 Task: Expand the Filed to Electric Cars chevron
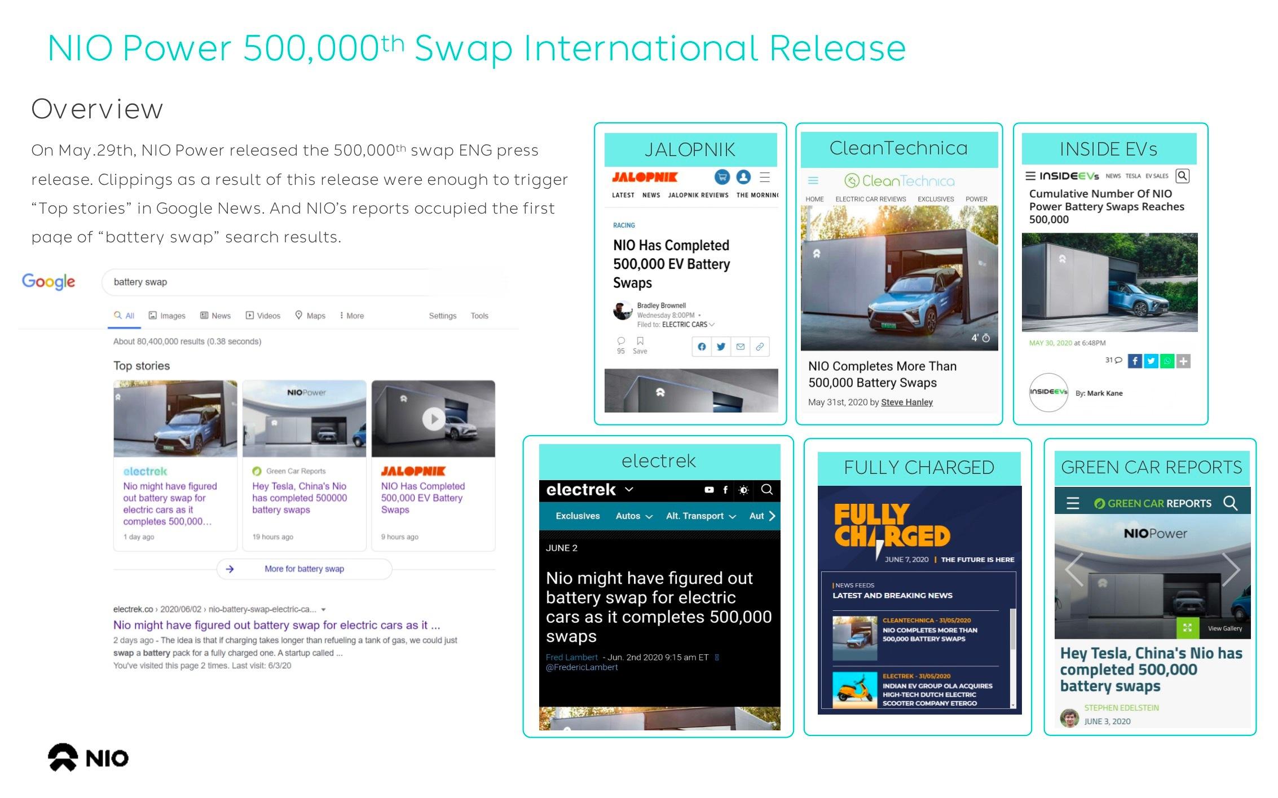[712, 325]
